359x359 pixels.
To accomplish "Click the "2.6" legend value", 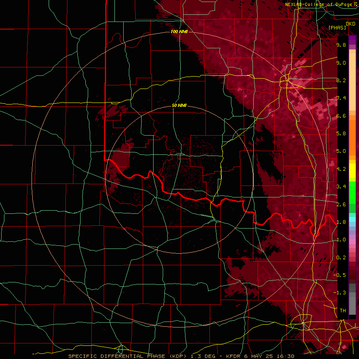I will (341, 204).
